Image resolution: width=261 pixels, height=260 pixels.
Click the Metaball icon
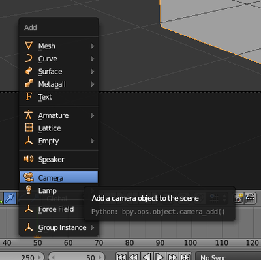(29, 83)
